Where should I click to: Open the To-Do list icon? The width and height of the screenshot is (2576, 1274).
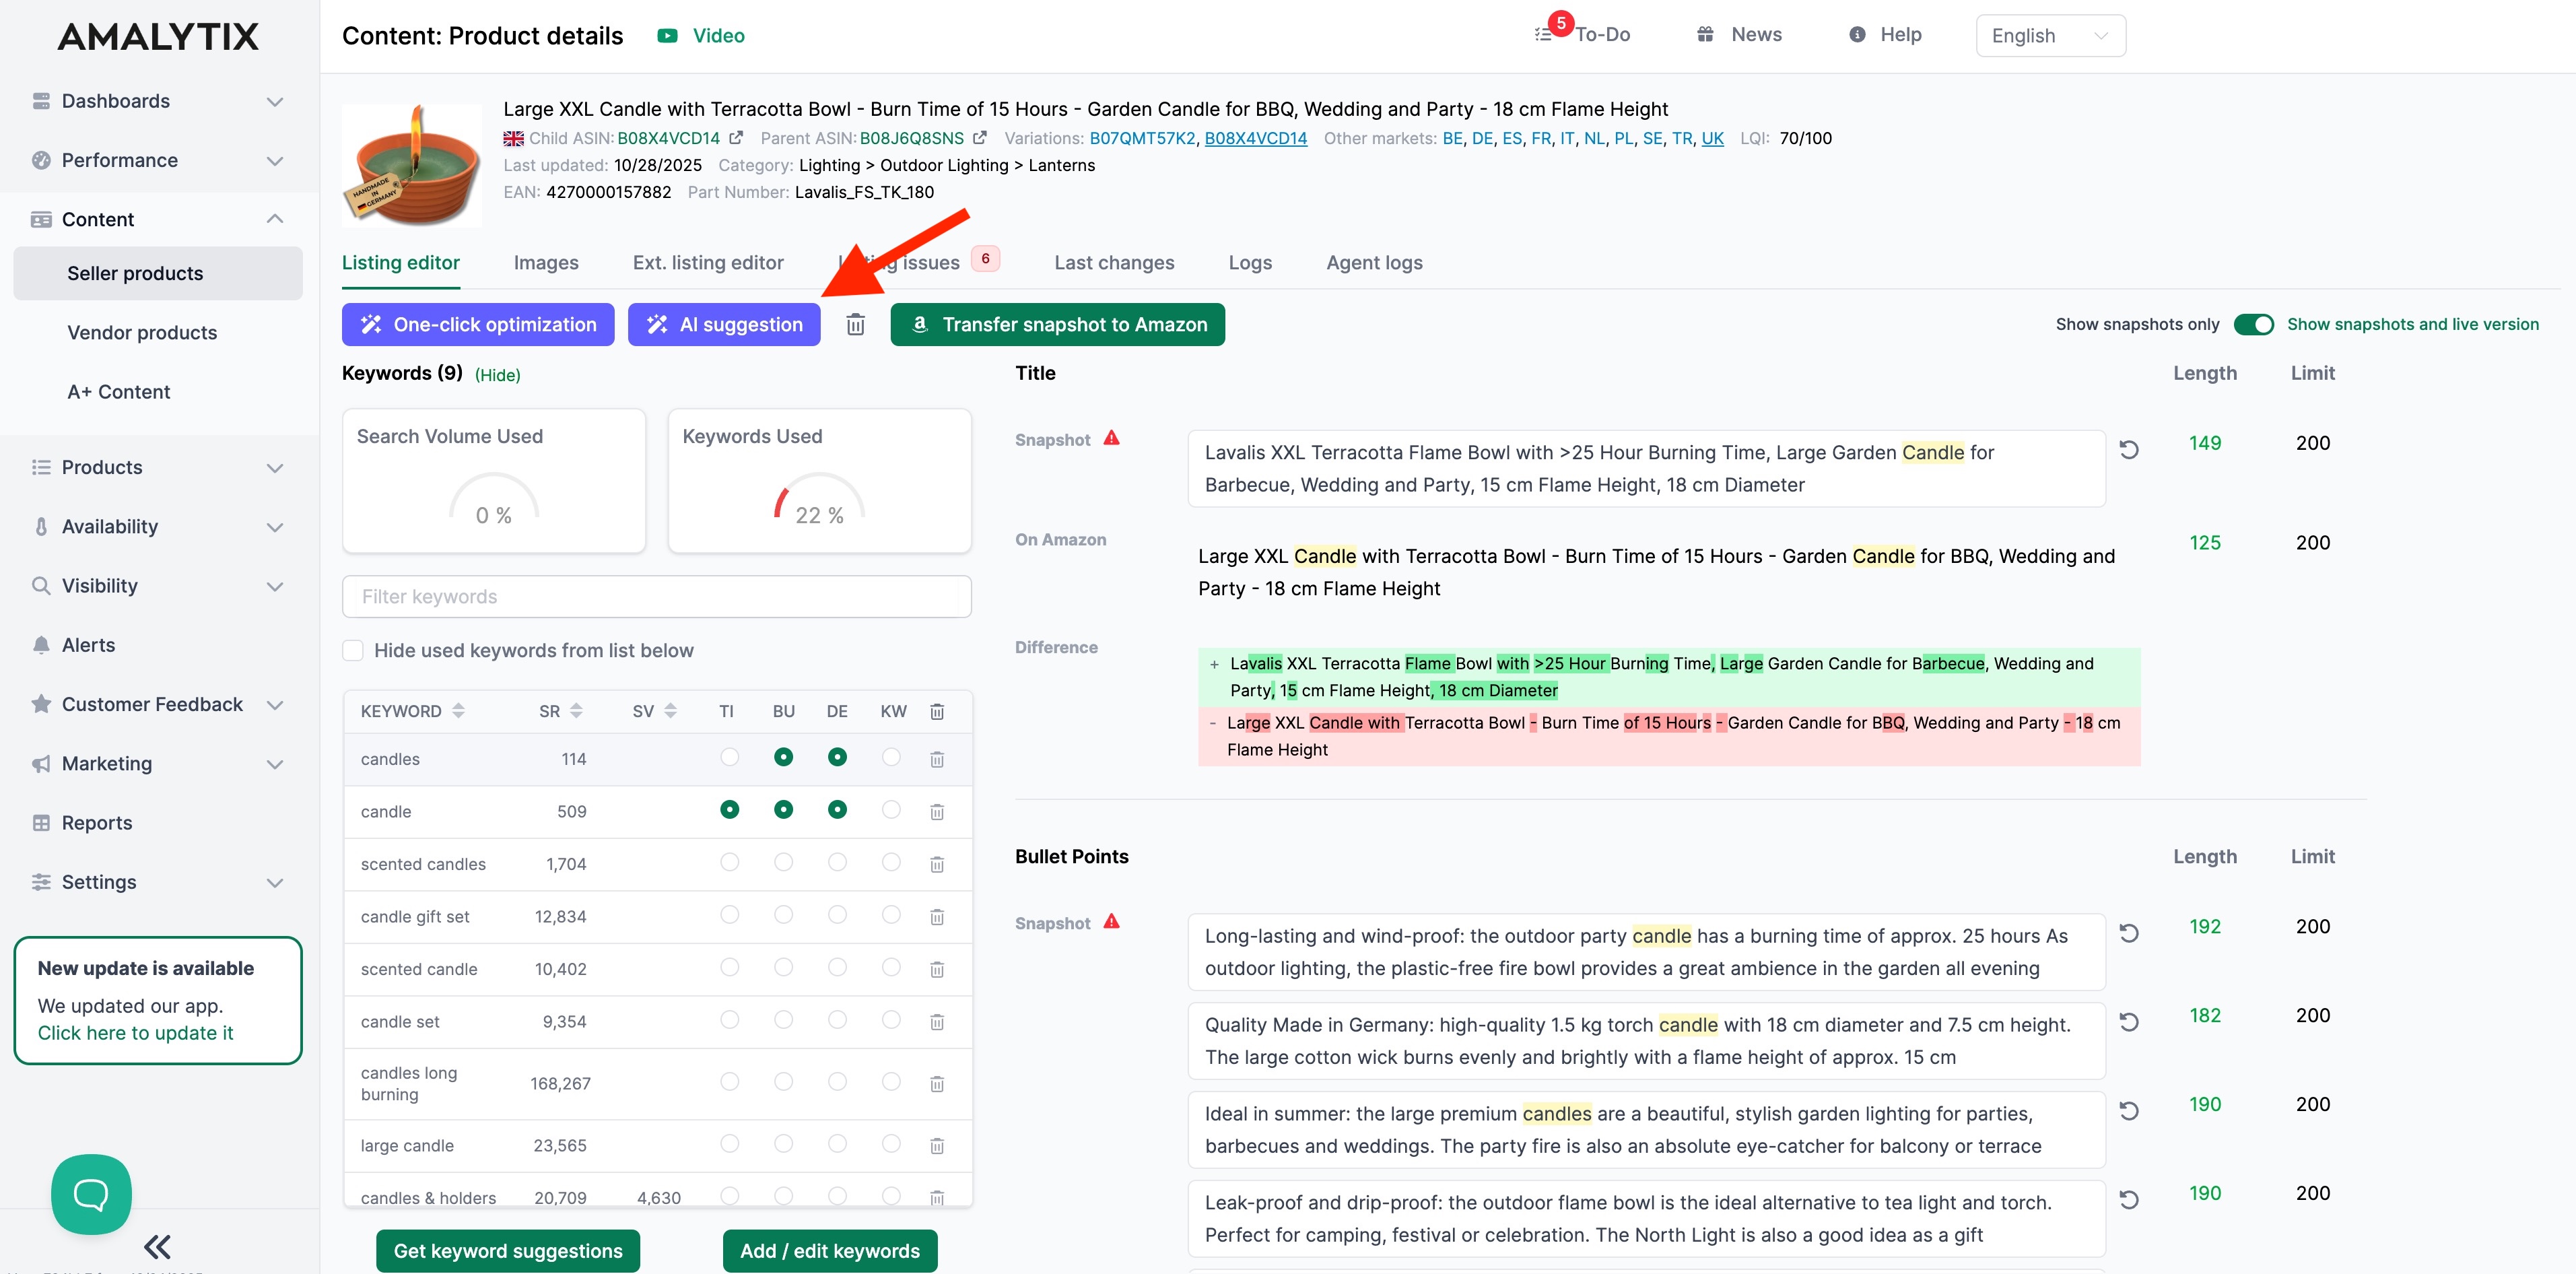pyautogui.click(x=1544, y=32)
